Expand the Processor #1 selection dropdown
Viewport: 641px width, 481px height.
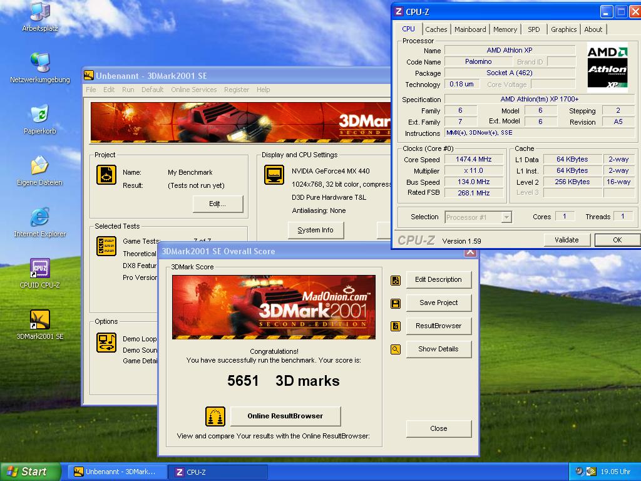coord(506,217)
